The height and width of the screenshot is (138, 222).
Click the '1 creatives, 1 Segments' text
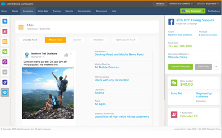38,29
